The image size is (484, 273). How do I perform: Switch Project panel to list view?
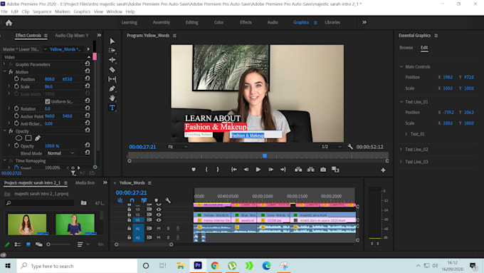click(x=18, y=244)
